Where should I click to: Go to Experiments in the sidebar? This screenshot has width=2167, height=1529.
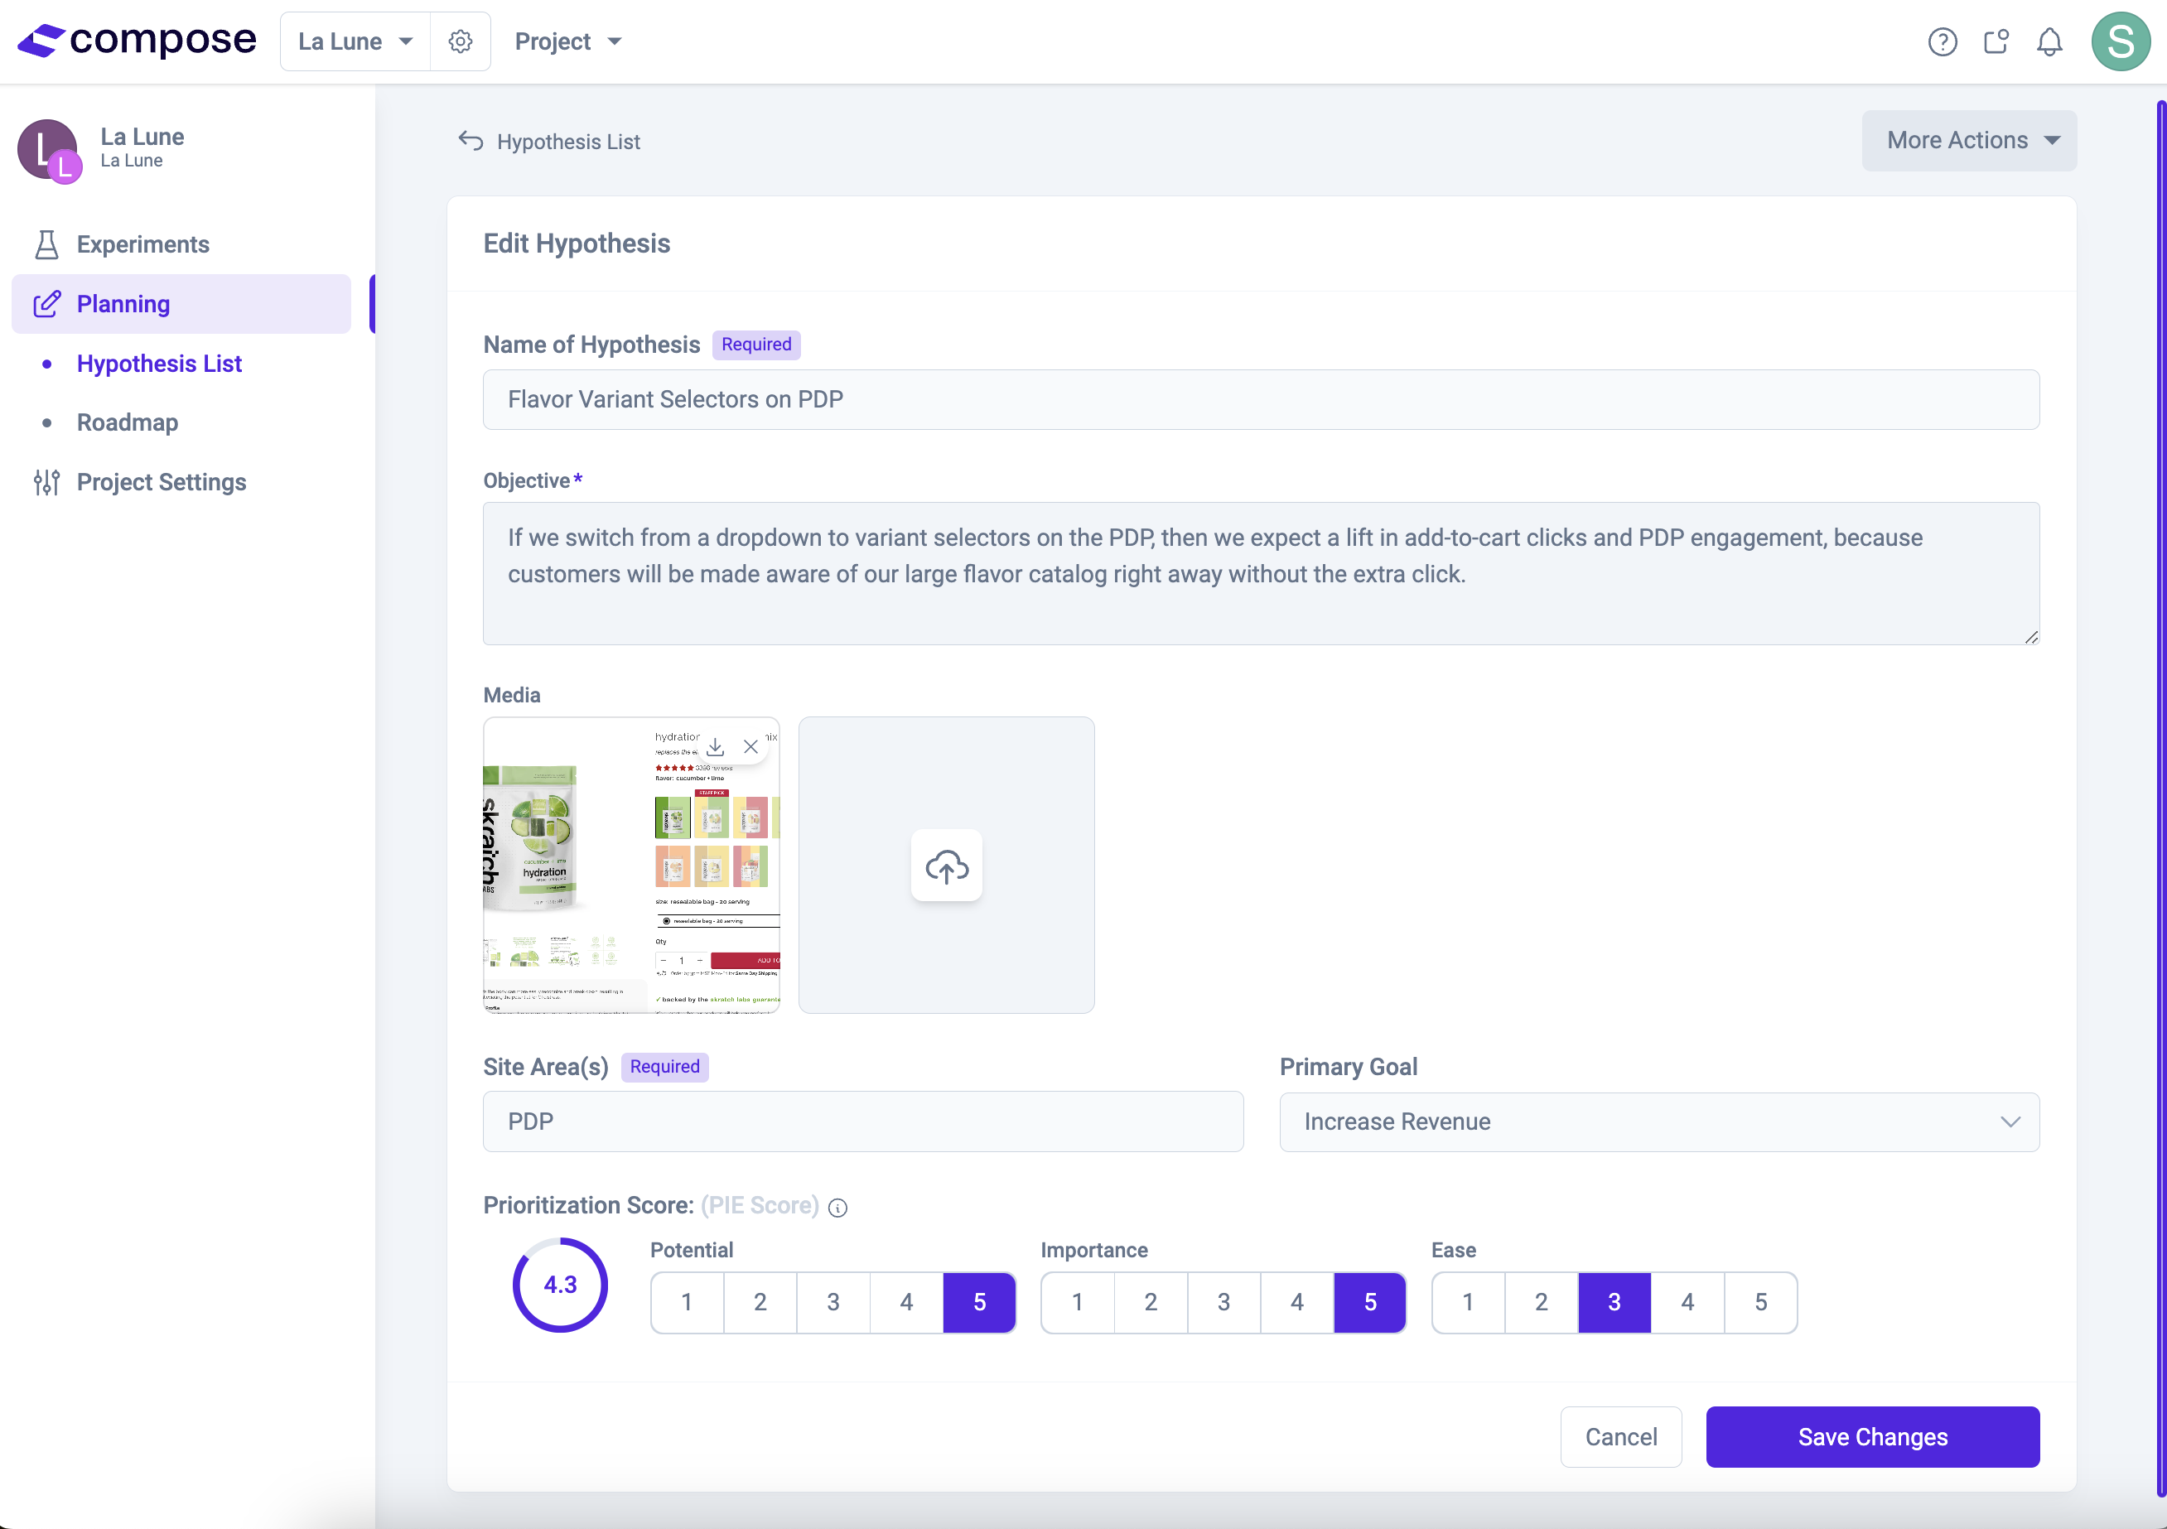coord(142,244)
